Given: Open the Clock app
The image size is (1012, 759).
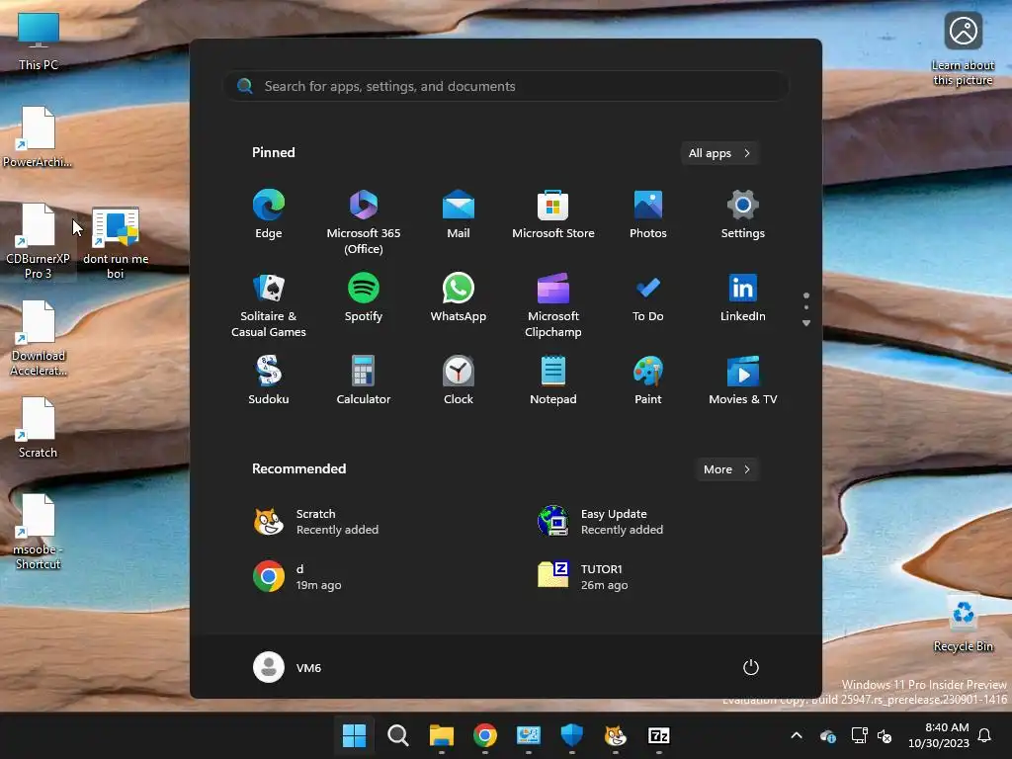Looking at the screenshot, I should coord(459,380).
